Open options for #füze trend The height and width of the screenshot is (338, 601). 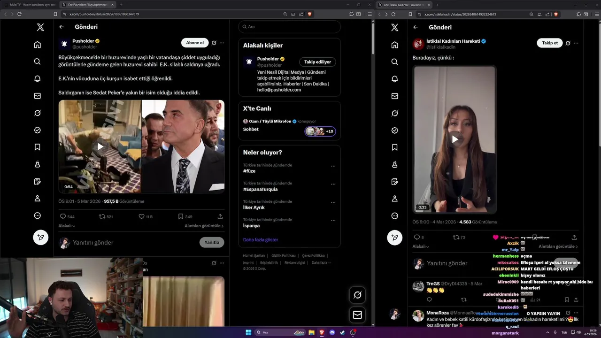click(x=333, y=166)
